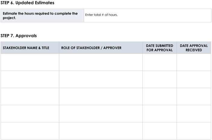
Task: Click the 'Enter total # of hours' field
Action: [x=148, y=16]
